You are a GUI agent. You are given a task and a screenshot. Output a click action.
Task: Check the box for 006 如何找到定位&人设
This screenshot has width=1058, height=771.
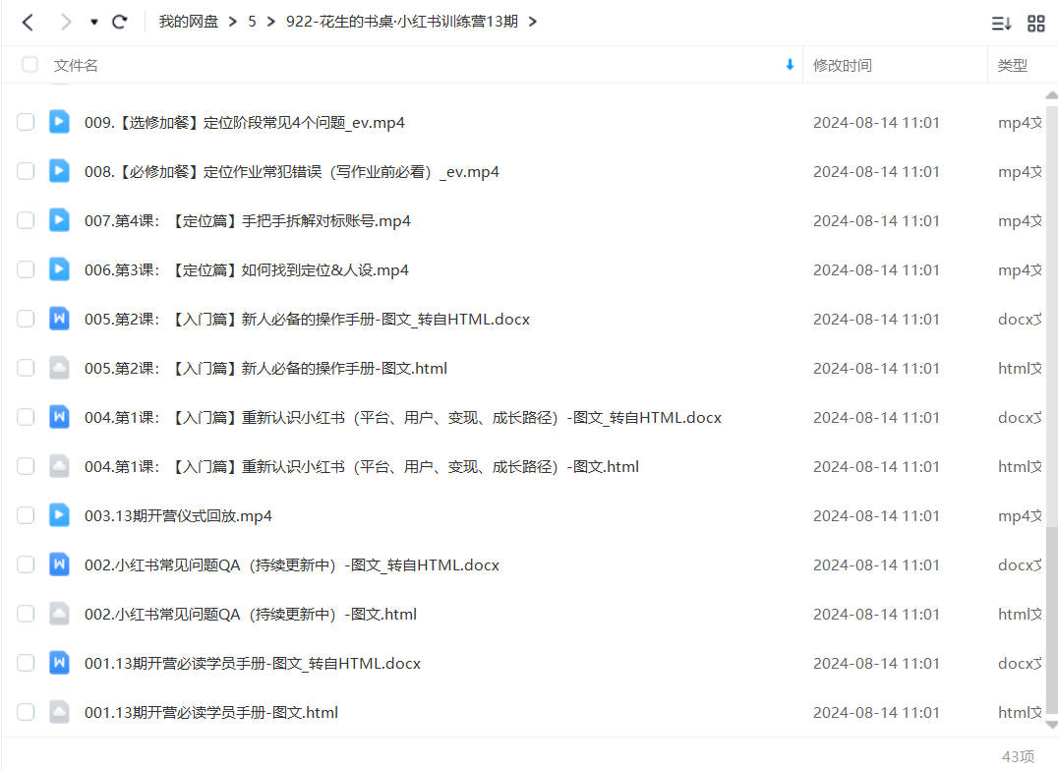point(26,270)
